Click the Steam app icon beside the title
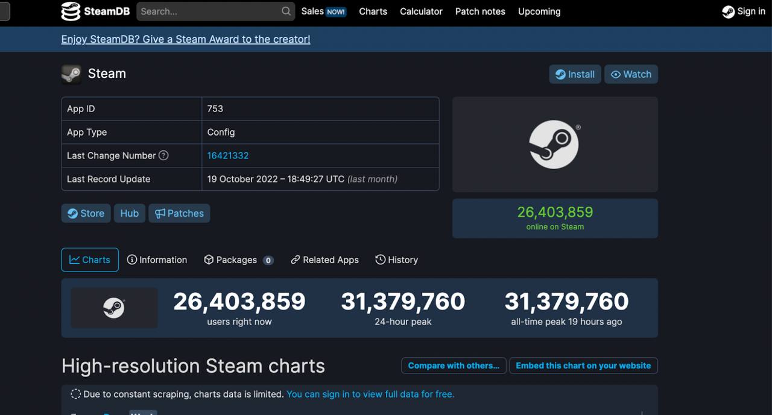Image resolution: width=772 pixels, height=415 pixels. 71,74
